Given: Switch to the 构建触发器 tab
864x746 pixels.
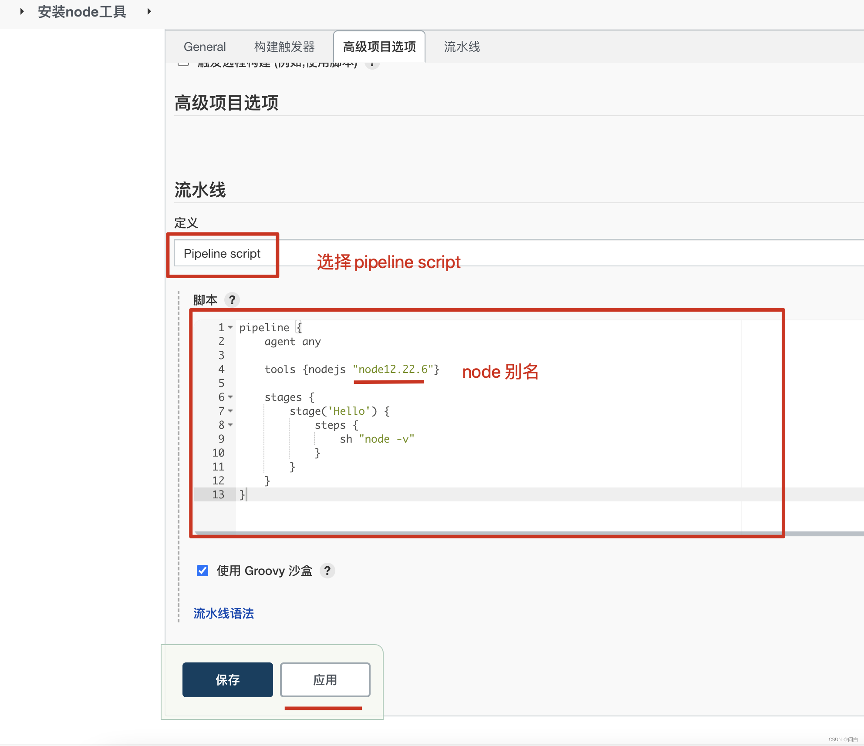Looking at the screenshot, I should [284, 47].
